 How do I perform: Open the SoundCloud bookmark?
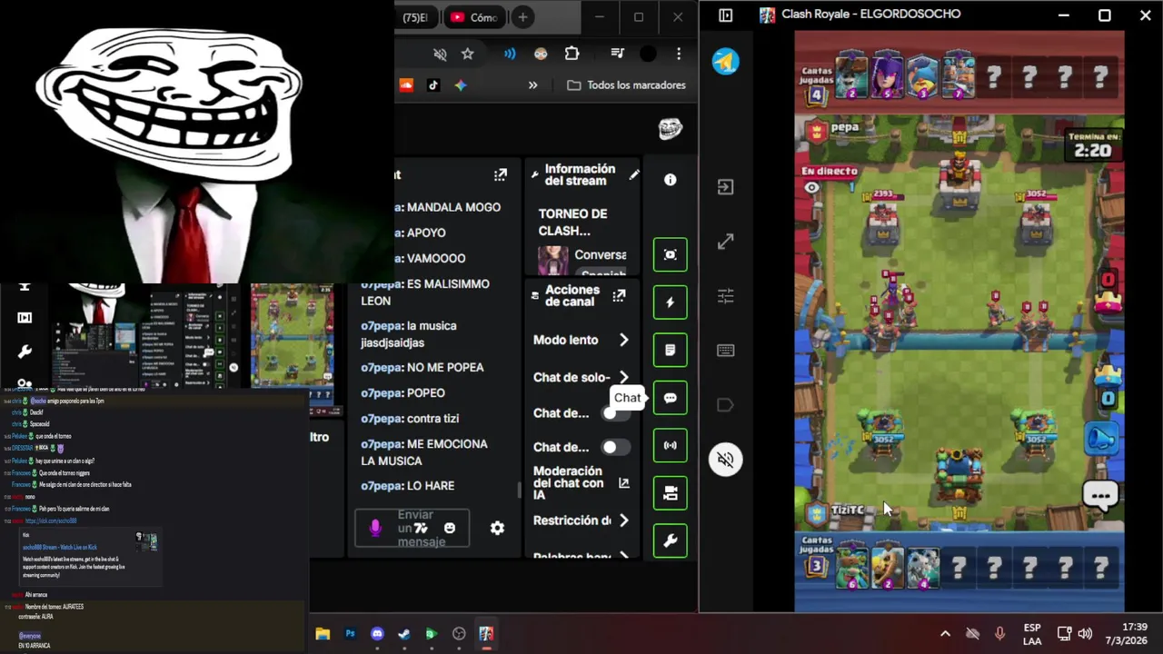(x=406, y=84)
